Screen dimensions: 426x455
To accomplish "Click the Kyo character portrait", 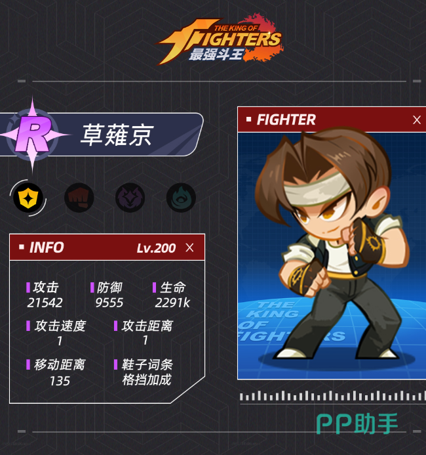I will pos(332,255).
